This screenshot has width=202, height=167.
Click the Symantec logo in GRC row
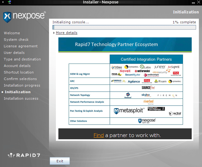pyautogui.click(x=175, y=81)
